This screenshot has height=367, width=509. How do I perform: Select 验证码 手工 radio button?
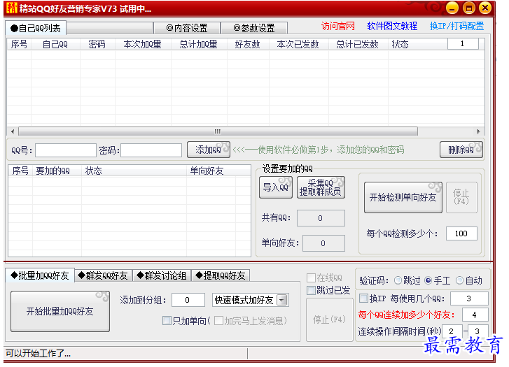tap(428, 280)
